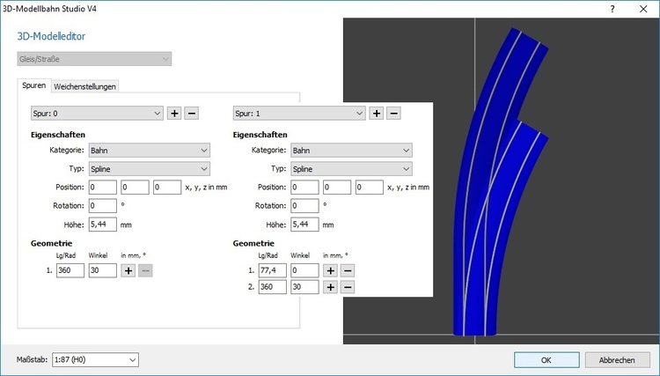Viewport: 660px width, 376px height.
Task: Open the Typ Spline dropdown for Spur 1
Action: (x=351, y=169)
